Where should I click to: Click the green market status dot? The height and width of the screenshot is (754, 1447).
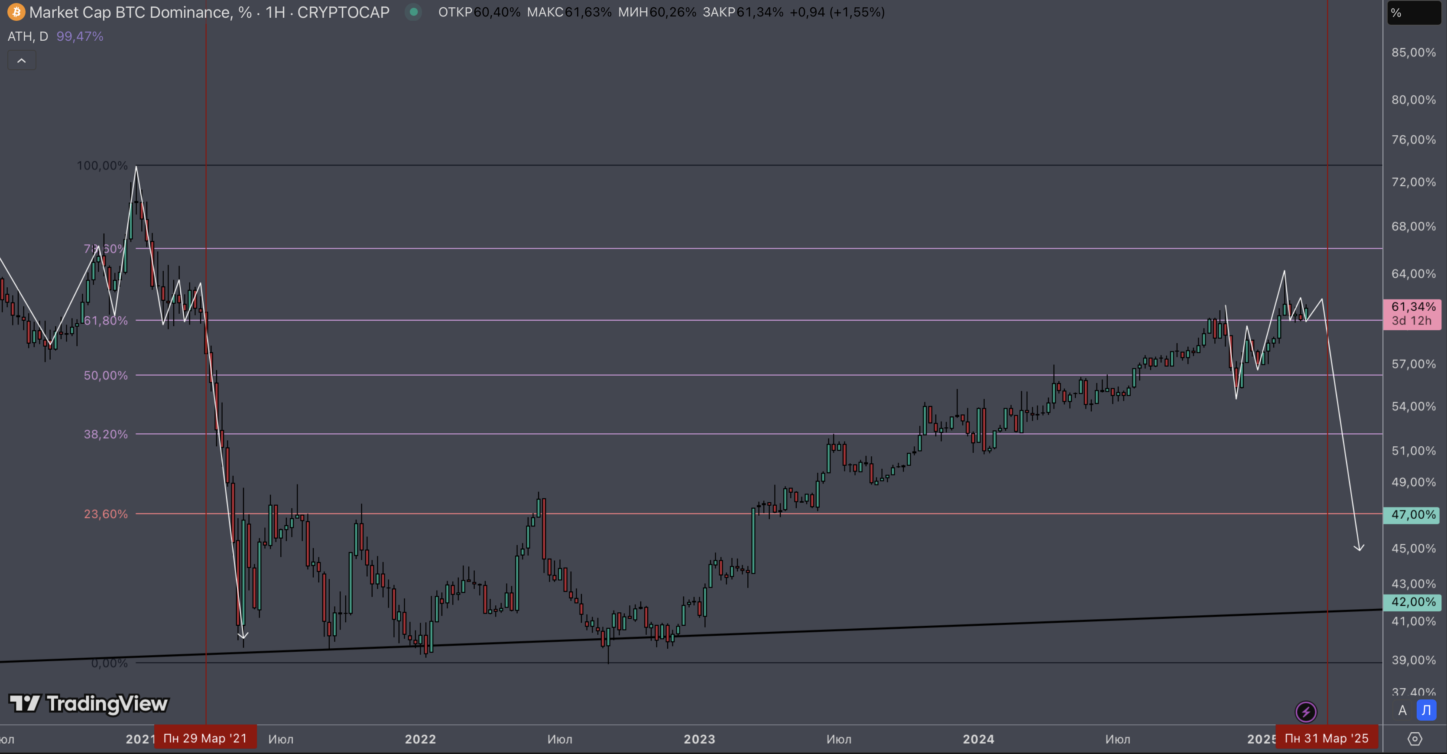[x=413, y=12]
